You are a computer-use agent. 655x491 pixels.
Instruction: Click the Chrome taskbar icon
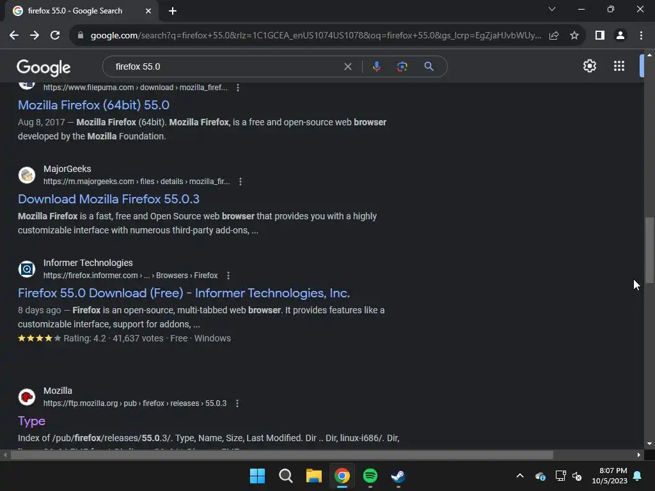342,476
